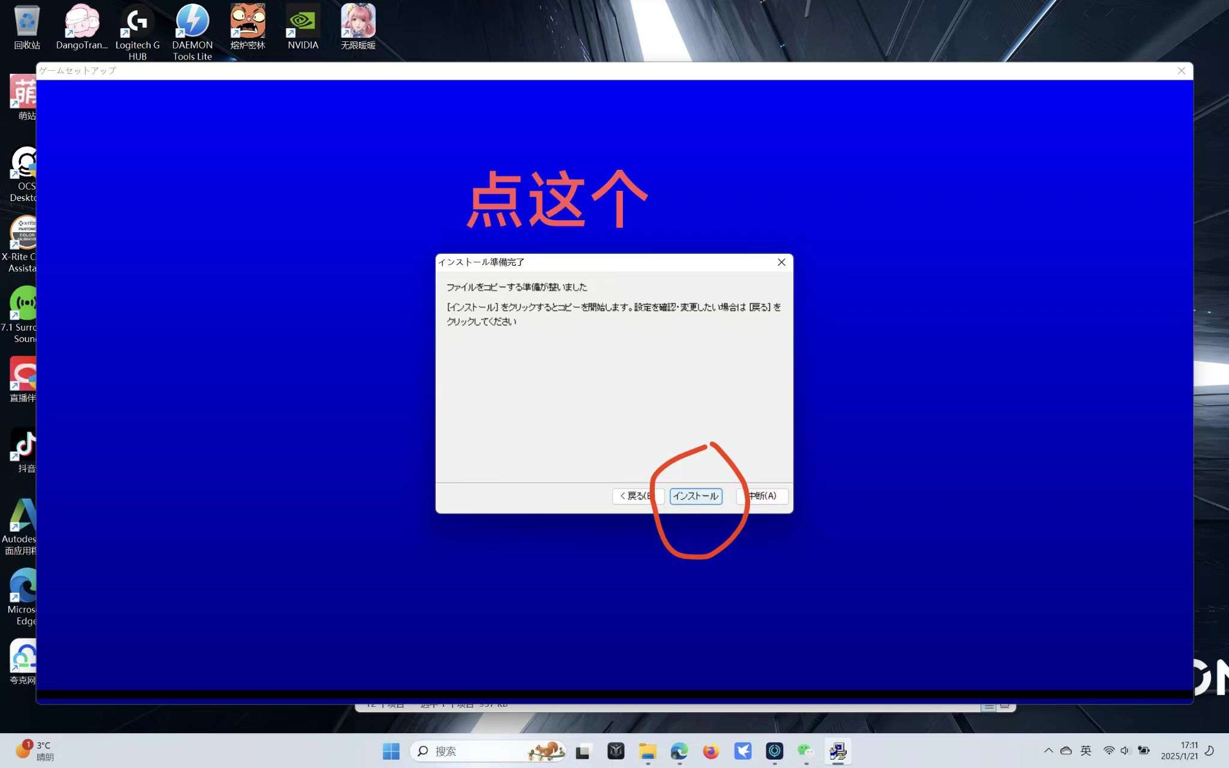The width and height of the screenshot is (1229, 768).
Task: Open WeChat from the taskbar
Action: click(805, 751)
